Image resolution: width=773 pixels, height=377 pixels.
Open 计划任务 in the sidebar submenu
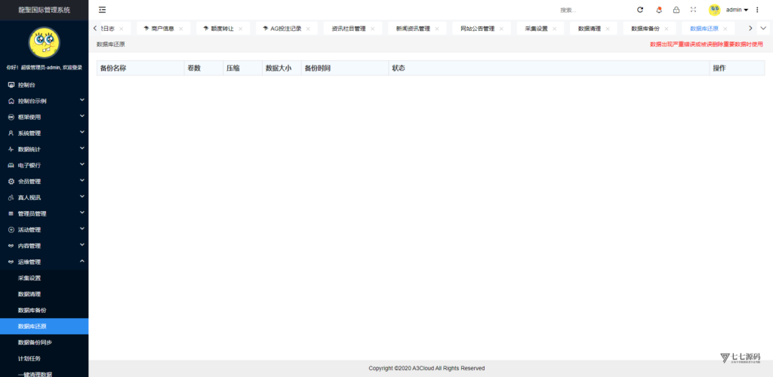45,358
